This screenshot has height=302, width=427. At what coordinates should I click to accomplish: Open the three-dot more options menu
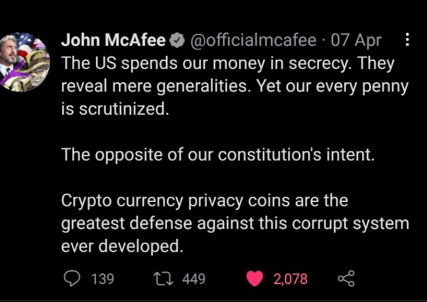407,40
